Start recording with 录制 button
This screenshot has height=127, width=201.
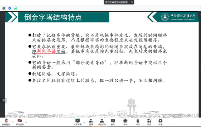click(x=125, y=121)
